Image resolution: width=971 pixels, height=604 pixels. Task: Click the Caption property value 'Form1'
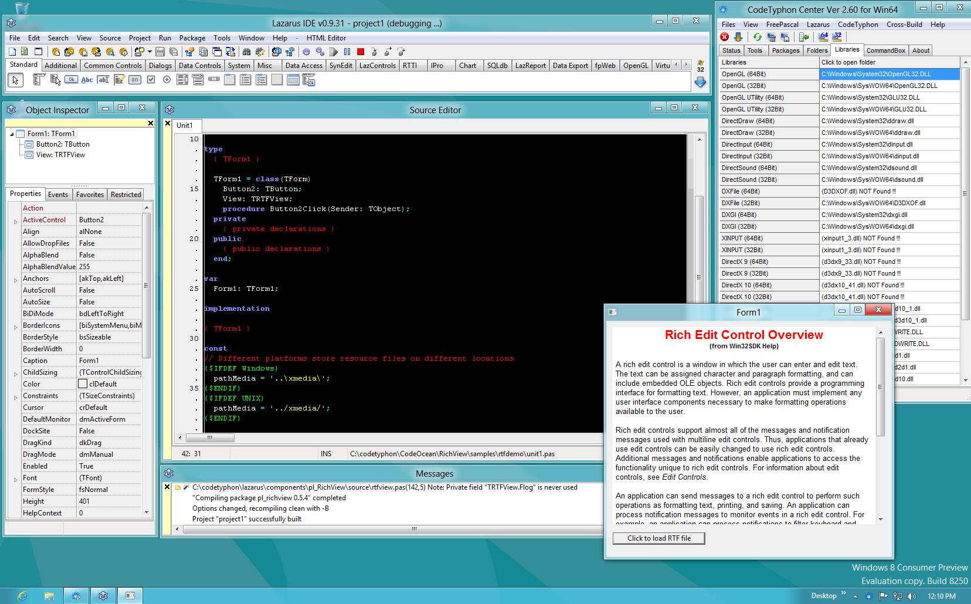(x=110, y=361)
